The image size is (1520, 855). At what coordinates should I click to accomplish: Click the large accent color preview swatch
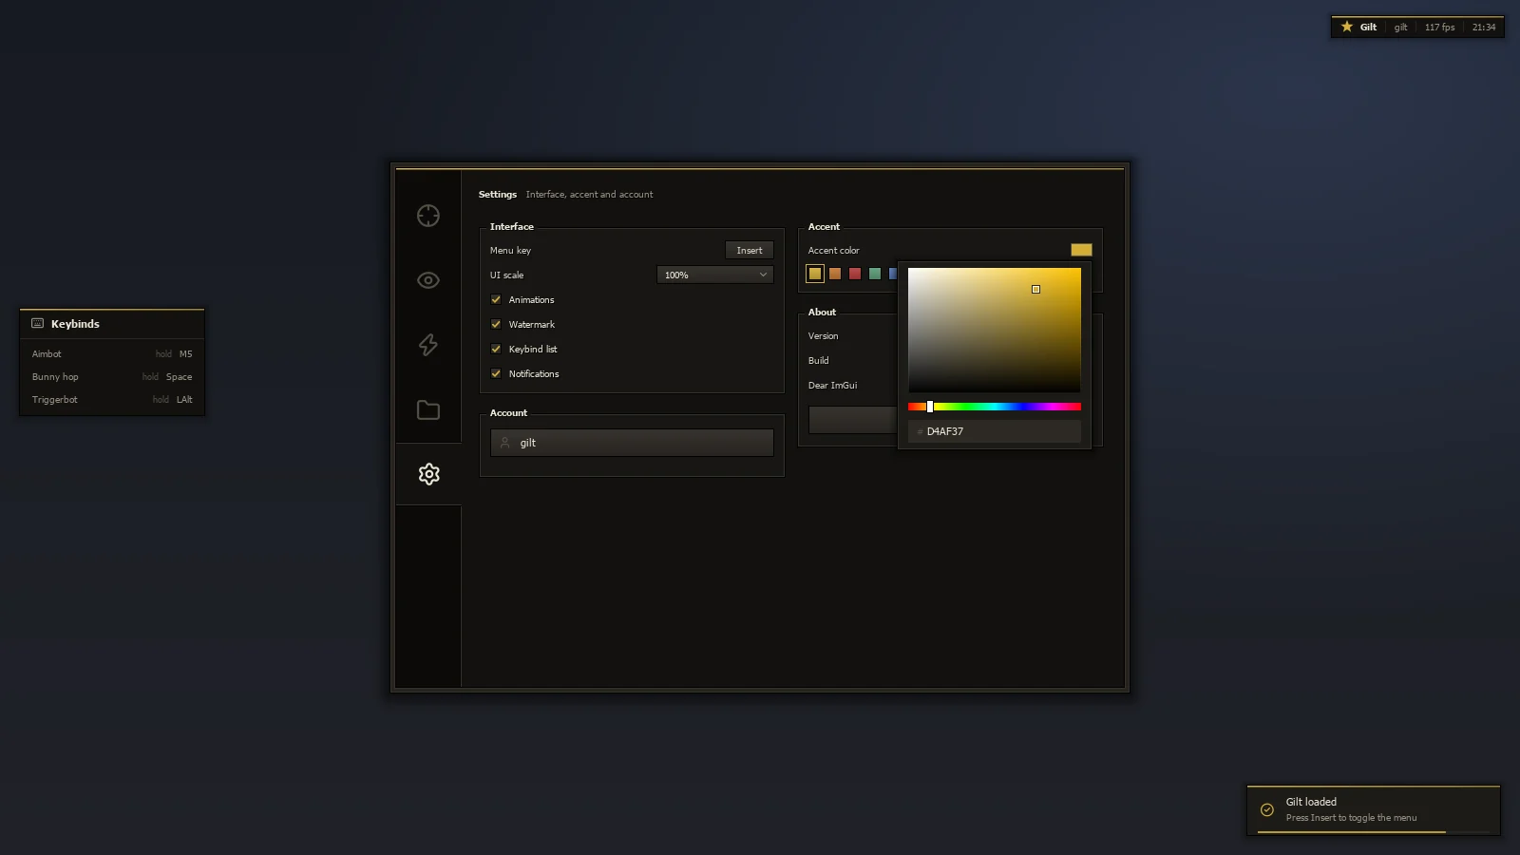[x=1081, y=250]
